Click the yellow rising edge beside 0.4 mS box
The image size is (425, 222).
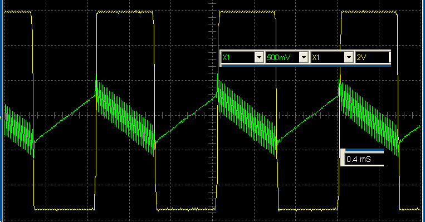[x=339, y=108]
